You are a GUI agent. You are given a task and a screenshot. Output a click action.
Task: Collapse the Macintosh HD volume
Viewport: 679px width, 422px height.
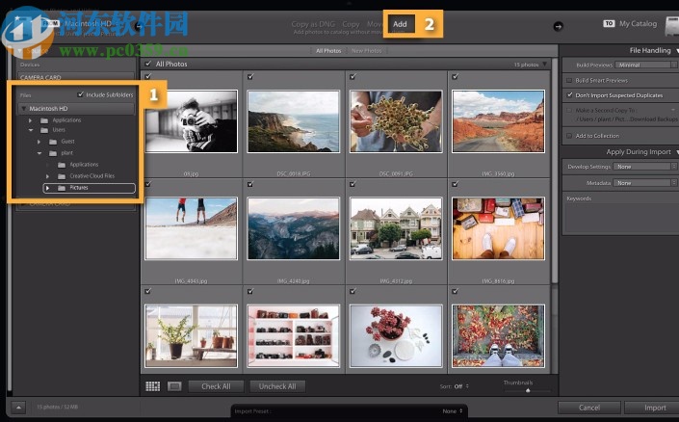pyautogui.click(x=24, y=109)
